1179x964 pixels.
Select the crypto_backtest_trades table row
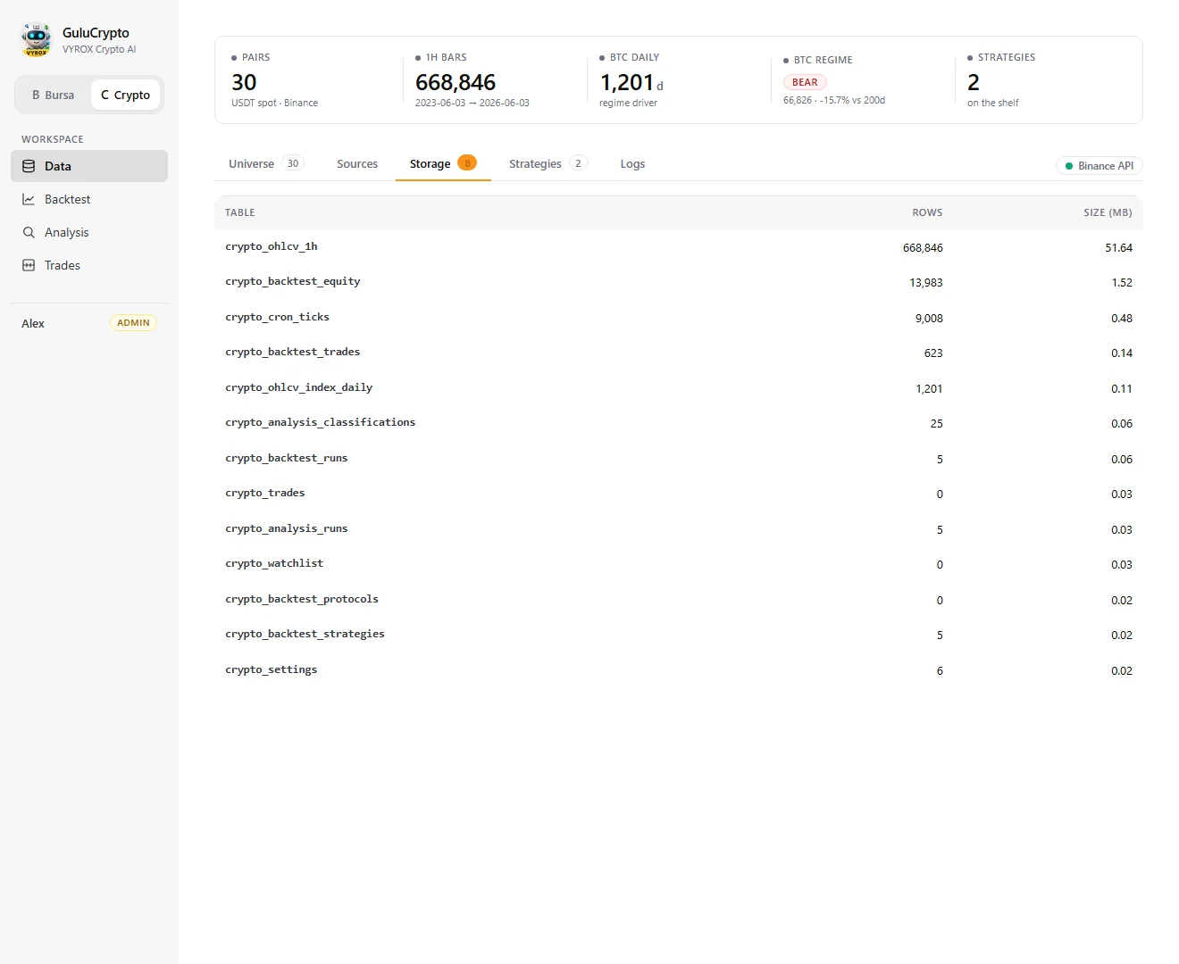679,353
